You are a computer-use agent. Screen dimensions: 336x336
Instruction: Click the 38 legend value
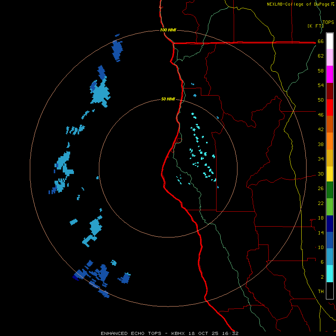pyautogui.click(x=321, y=144)
